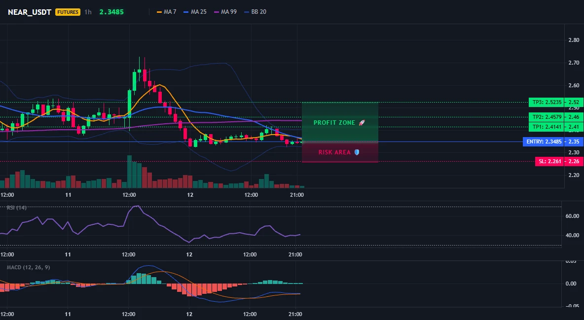Click the RSI (14) indicator label

16,208
